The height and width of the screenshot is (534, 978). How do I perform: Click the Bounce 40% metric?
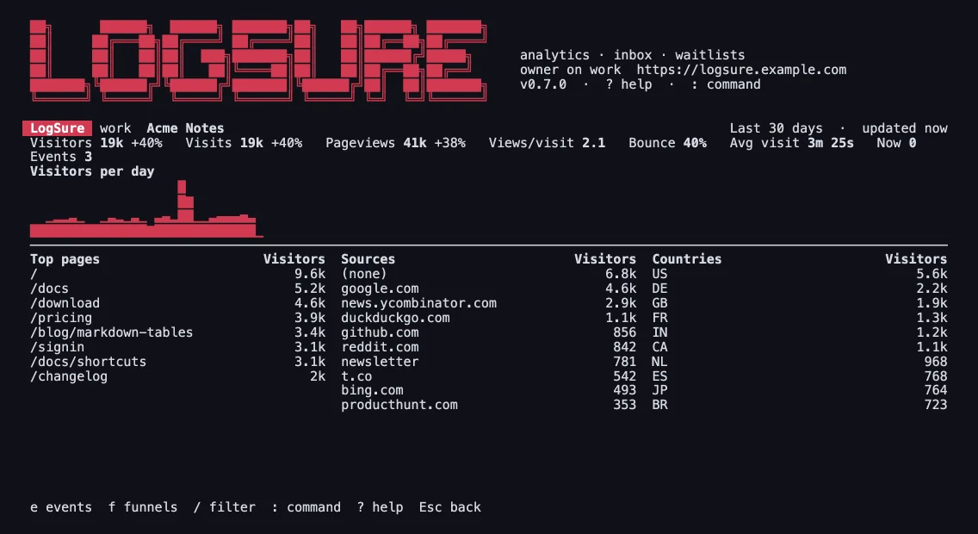667,143
